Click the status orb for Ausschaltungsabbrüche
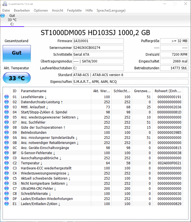This screenshot has height=222, width=191. click(7, 158)
